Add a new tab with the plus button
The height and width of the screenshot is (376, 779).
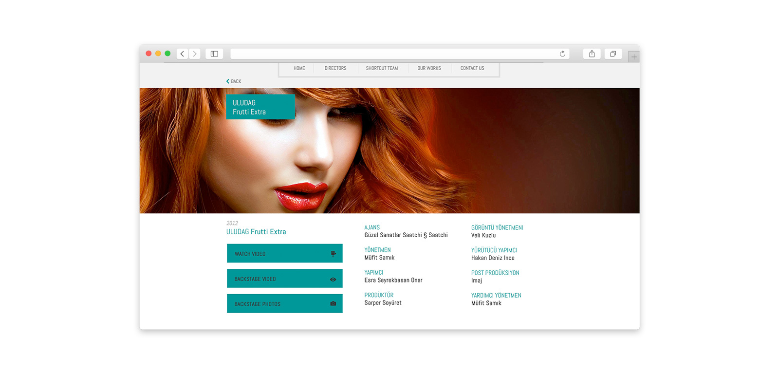634,57
